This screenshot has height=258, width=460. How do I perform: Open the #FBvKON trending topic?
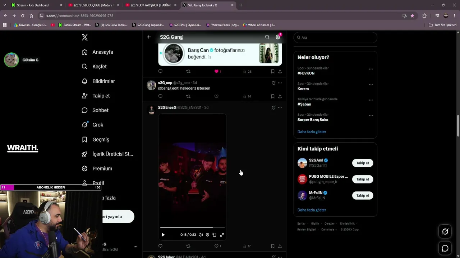point(306,73)
